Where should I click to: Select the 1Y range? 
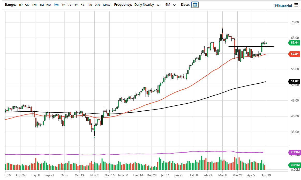point(63,5)
